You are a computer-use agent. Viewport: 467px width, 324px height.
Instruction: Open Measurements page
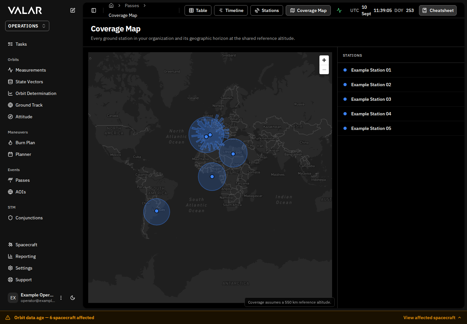coord(42,70)
